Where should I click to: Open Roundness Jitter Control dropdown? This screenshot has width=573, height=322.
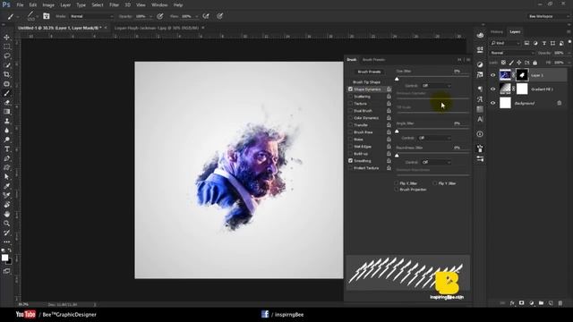point(436,162)
